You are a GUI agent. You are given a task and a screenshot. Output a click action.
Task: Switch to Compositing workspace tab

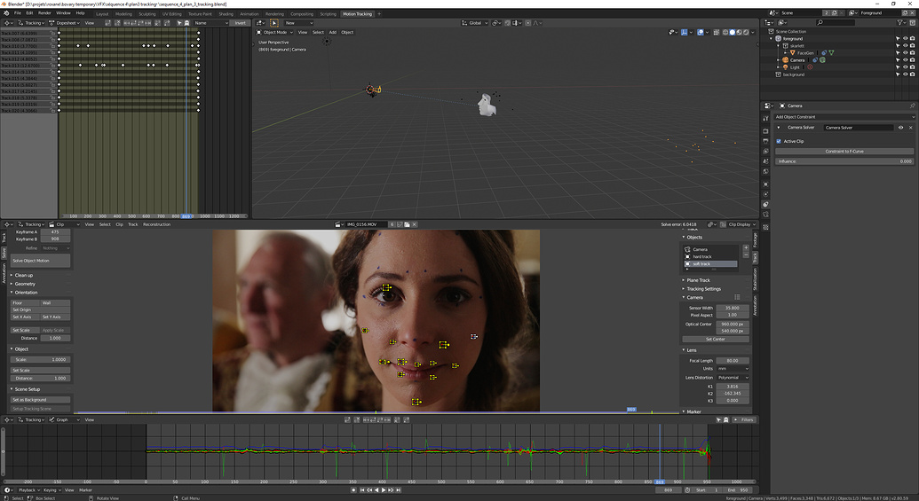point(302,13)
